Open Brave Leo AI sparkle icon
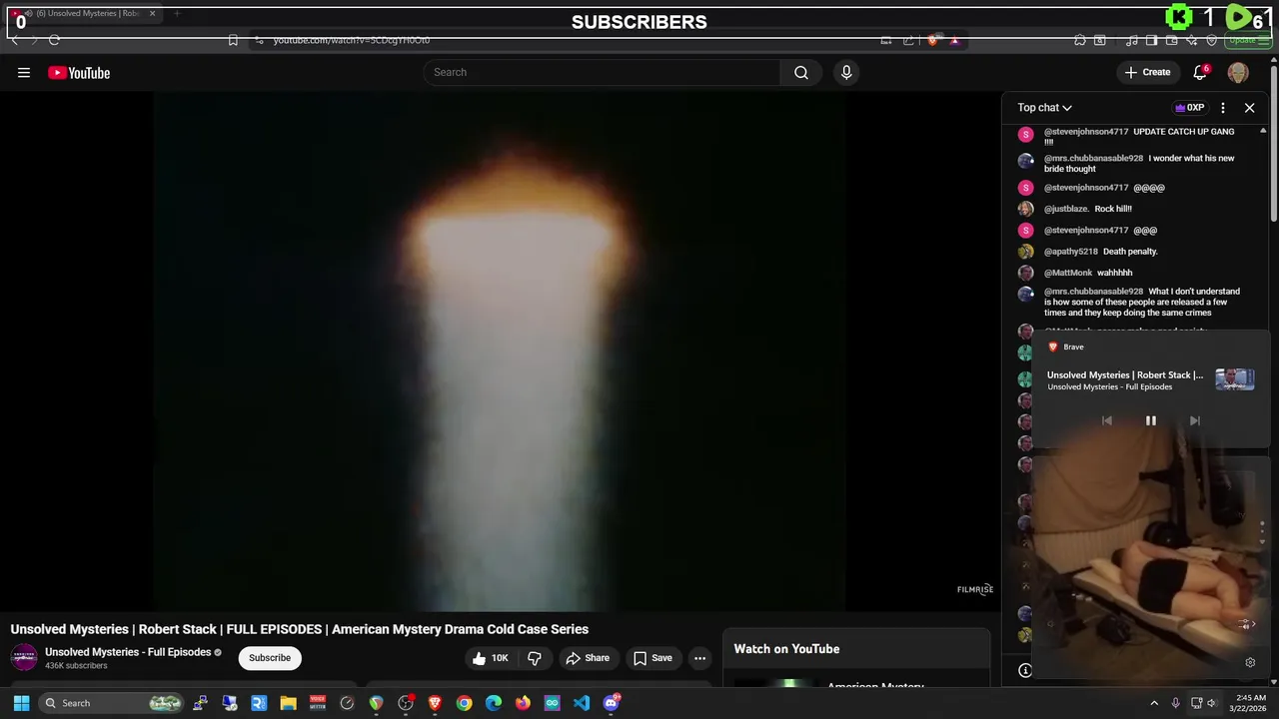 (1191, 40)
